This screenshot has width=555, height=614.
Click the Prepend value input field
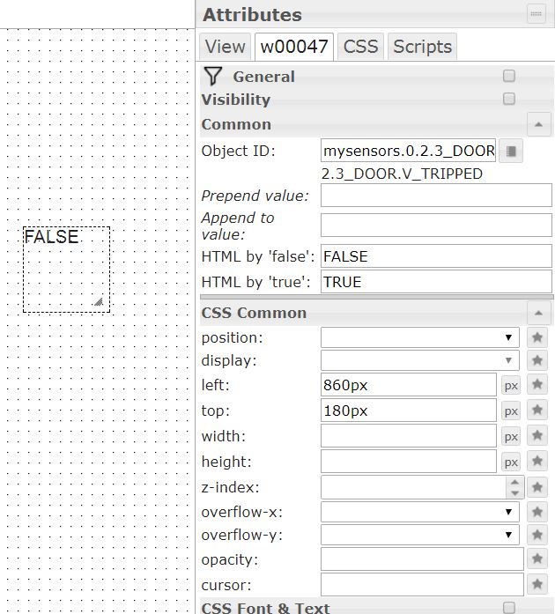click(x=436, y=196)
